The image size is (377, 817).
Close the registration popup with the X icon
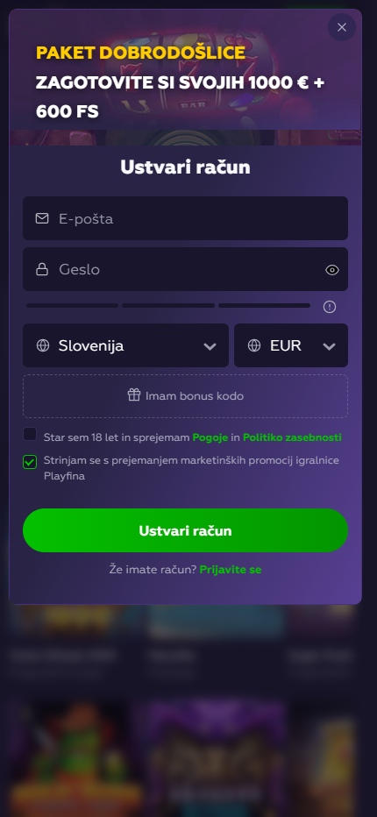coord(342,27)
